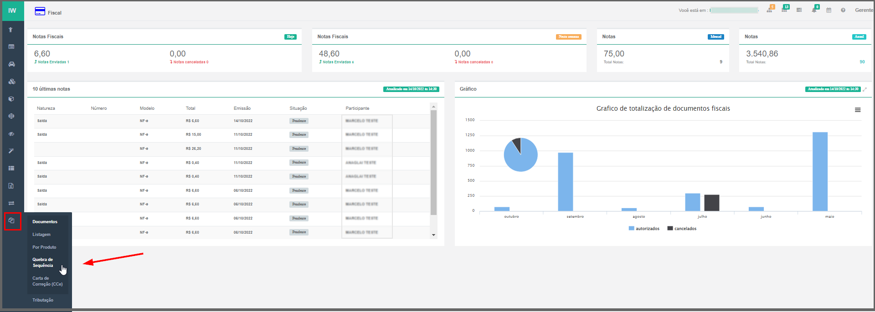Click the notes table scrollbar down arrow
The image size is (875, 312).
pos(433,235)
